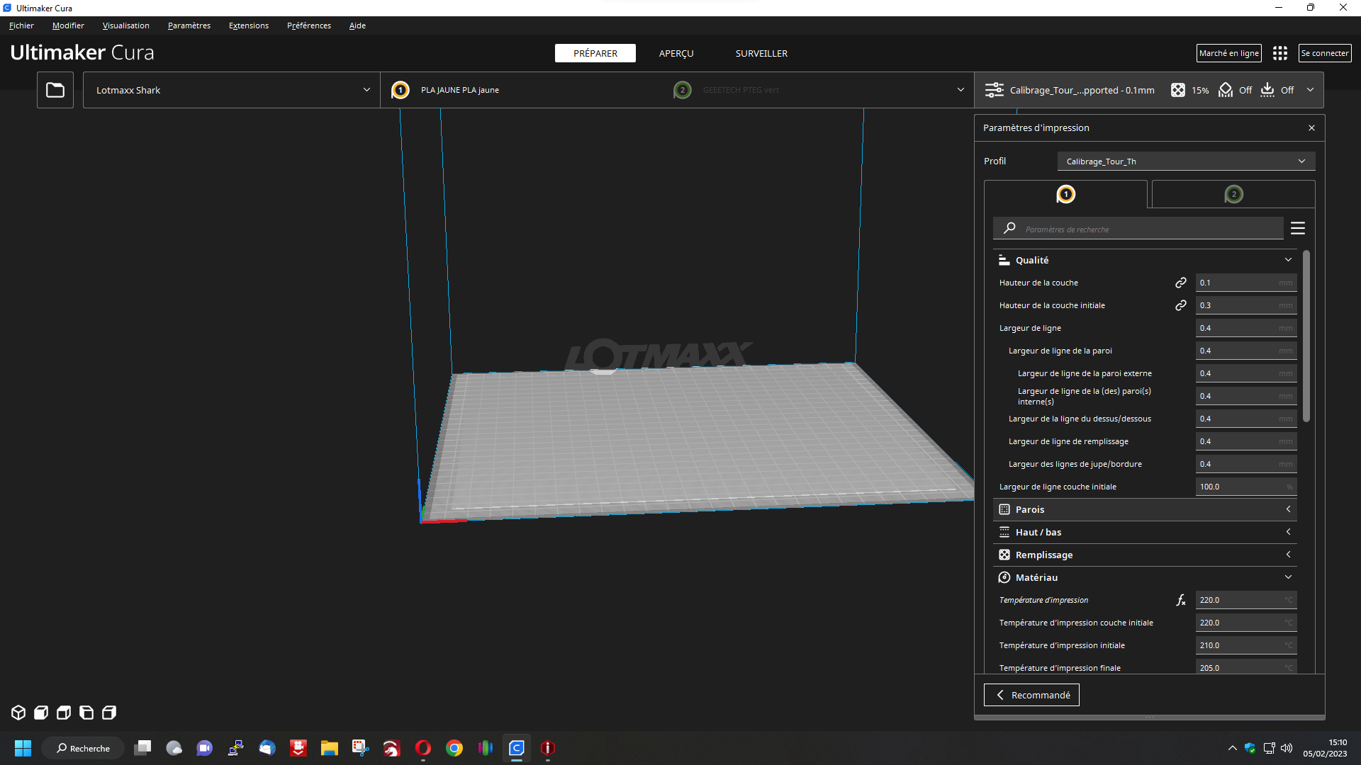
Task: Click the link icon beside Hauteur de la couche
Action: pyautogui.click(x=1180, y=283)
